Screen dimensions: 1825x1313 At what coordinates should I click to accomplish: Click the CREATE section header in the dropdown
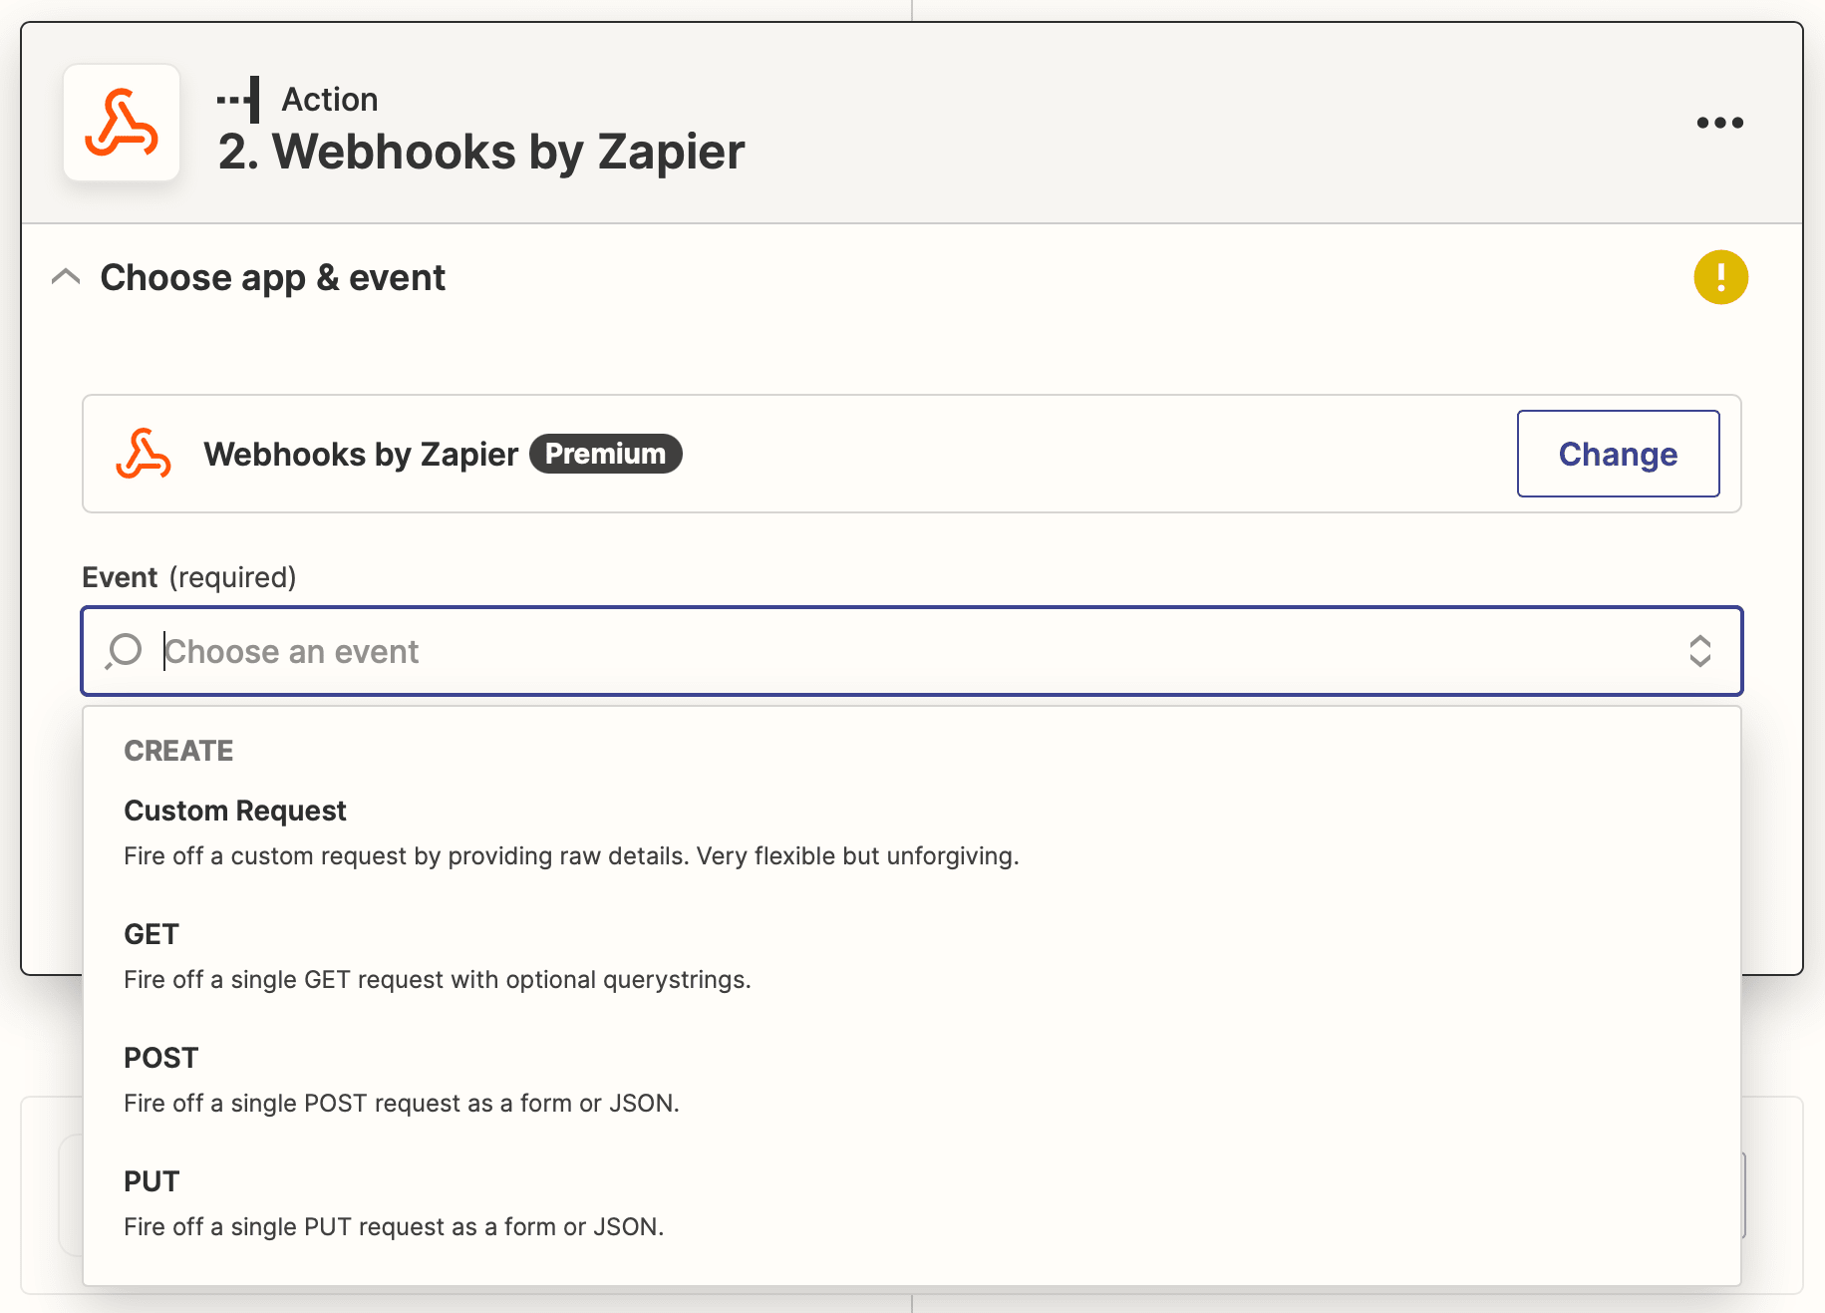[178, 750]
